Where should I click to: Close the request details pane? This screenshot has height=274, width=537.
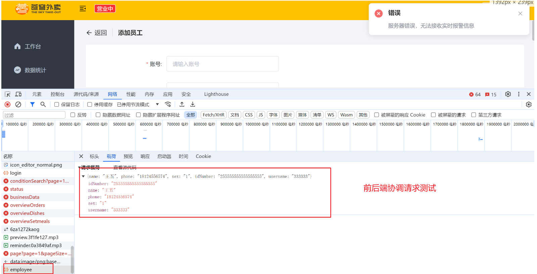coord(81,156)
